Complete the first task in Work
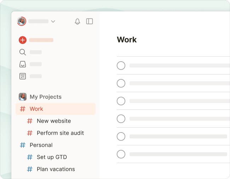Image resolution: width=230 pixels, height=179 pixels. [121, 66]
